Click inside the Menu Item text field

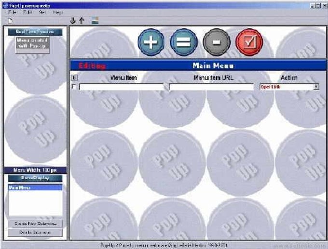click(x=122, y=87)
